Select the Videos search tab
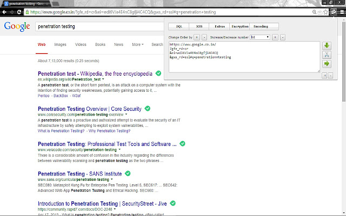Screen dimensions: 346x216 tap(81, 44)
